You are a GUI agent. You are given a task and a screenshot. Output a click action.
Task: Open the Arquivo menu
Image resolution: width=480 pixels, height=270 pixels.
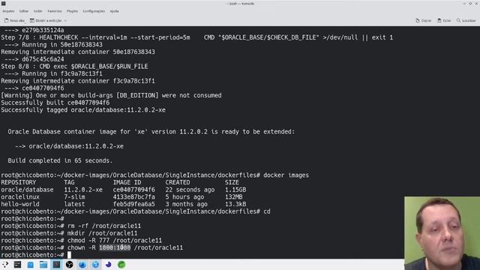click(x=8, y=11)
